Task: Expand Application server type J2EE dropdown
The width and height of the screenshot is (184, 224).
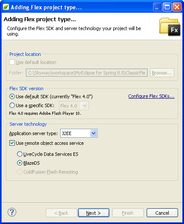Action: click(79, 133)
